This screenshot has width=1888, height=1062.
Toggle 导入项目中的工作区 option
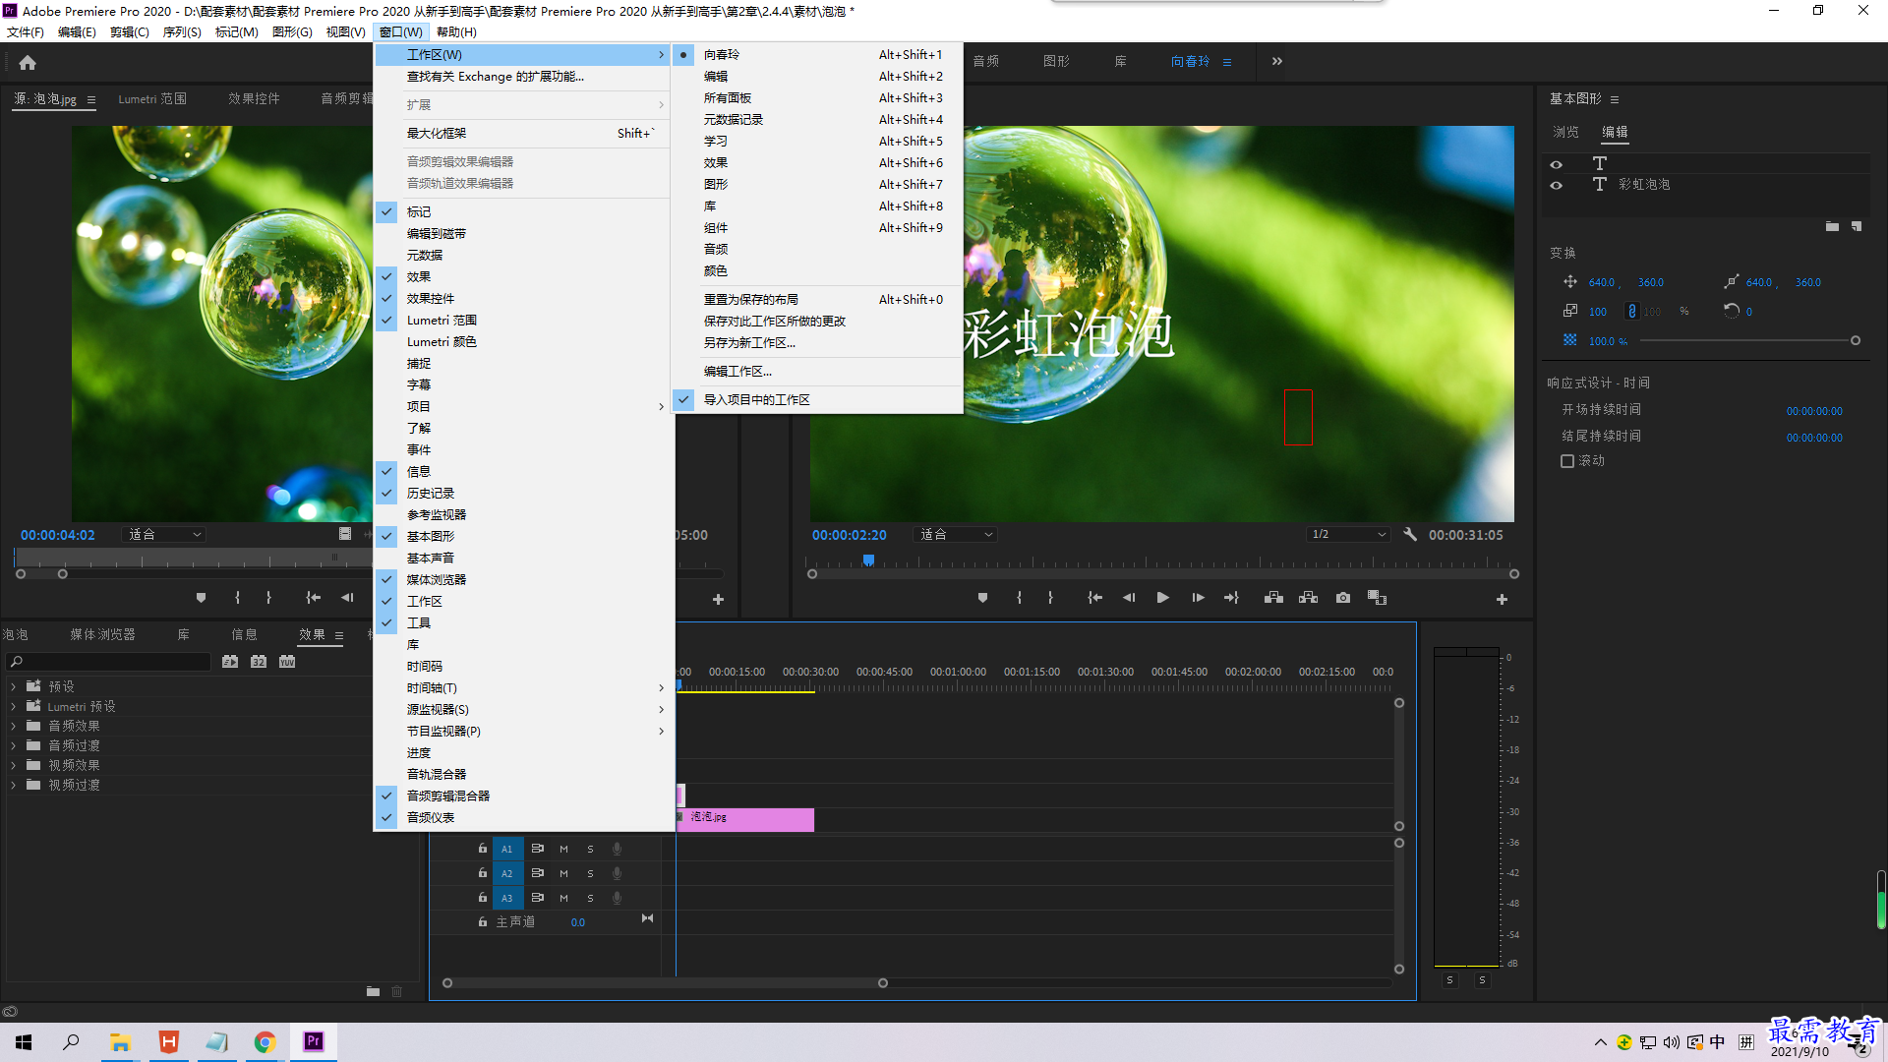(x=816, y=399)
